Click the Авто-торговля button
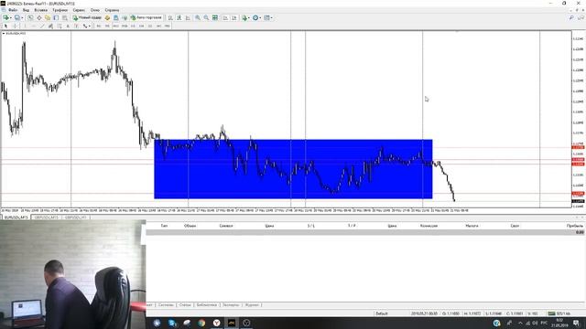 pyautogui.click(x=146, y=17)
